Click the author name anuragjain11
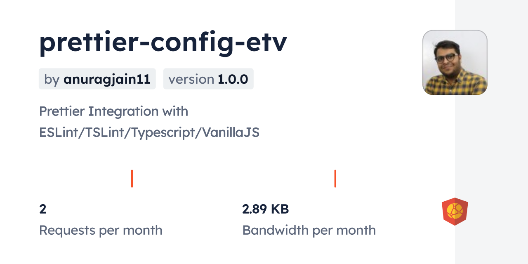The height and width of the screenshot is (264, 528). pos(106,79)
